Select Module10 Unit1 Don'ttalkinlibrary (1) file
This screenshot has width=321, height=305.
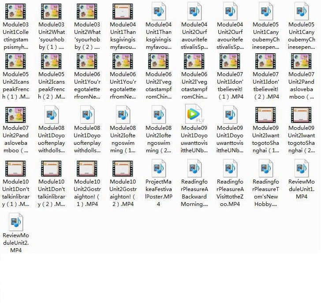pyautogui.click(x=15, y=169)
